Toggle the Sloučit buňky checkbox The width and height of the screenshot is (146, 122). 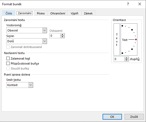click(x=8, y=68)
